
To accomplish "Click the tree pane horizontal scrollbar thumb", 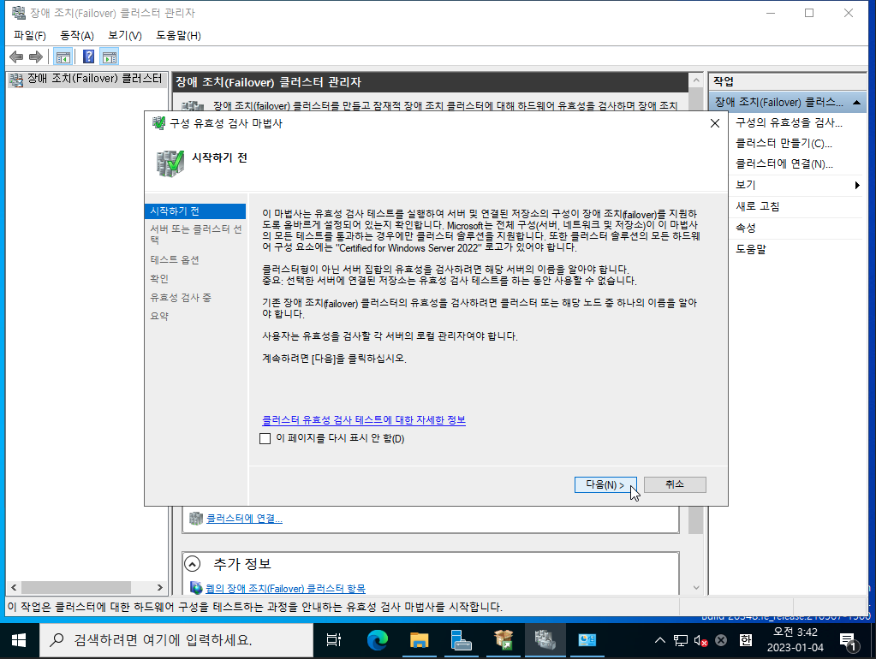I will pos(76,587).
